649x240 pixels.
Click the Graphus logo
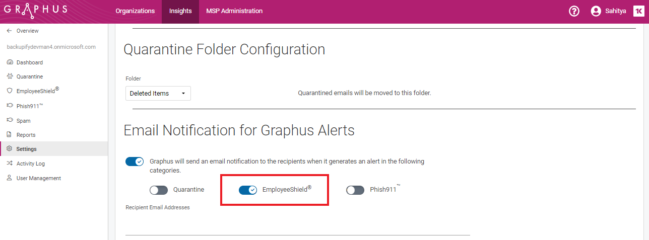click(35, 11)
